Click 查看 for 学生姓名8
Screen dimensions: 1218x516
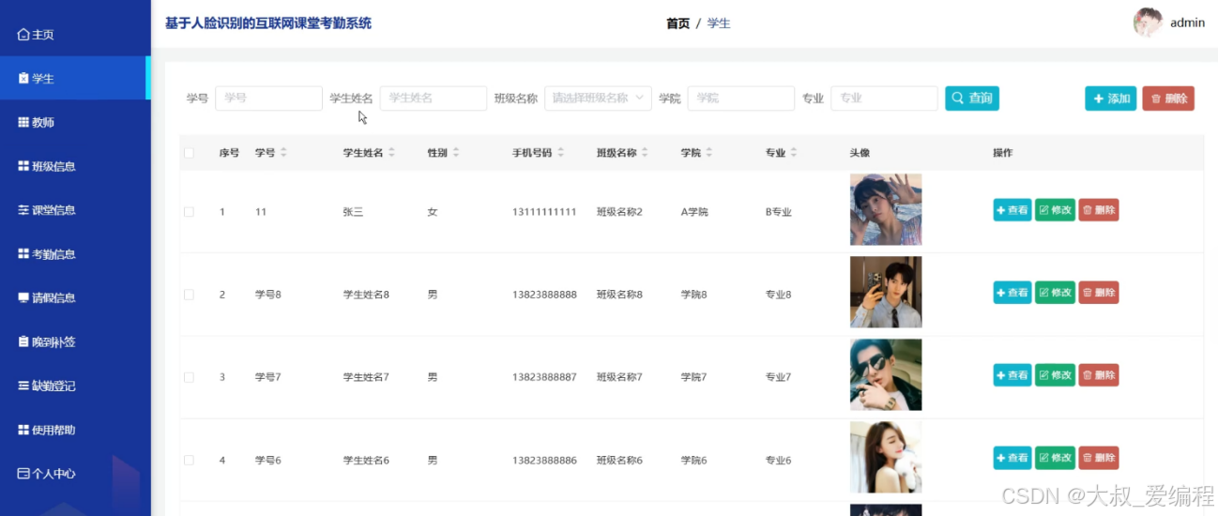pos(1012,293)
